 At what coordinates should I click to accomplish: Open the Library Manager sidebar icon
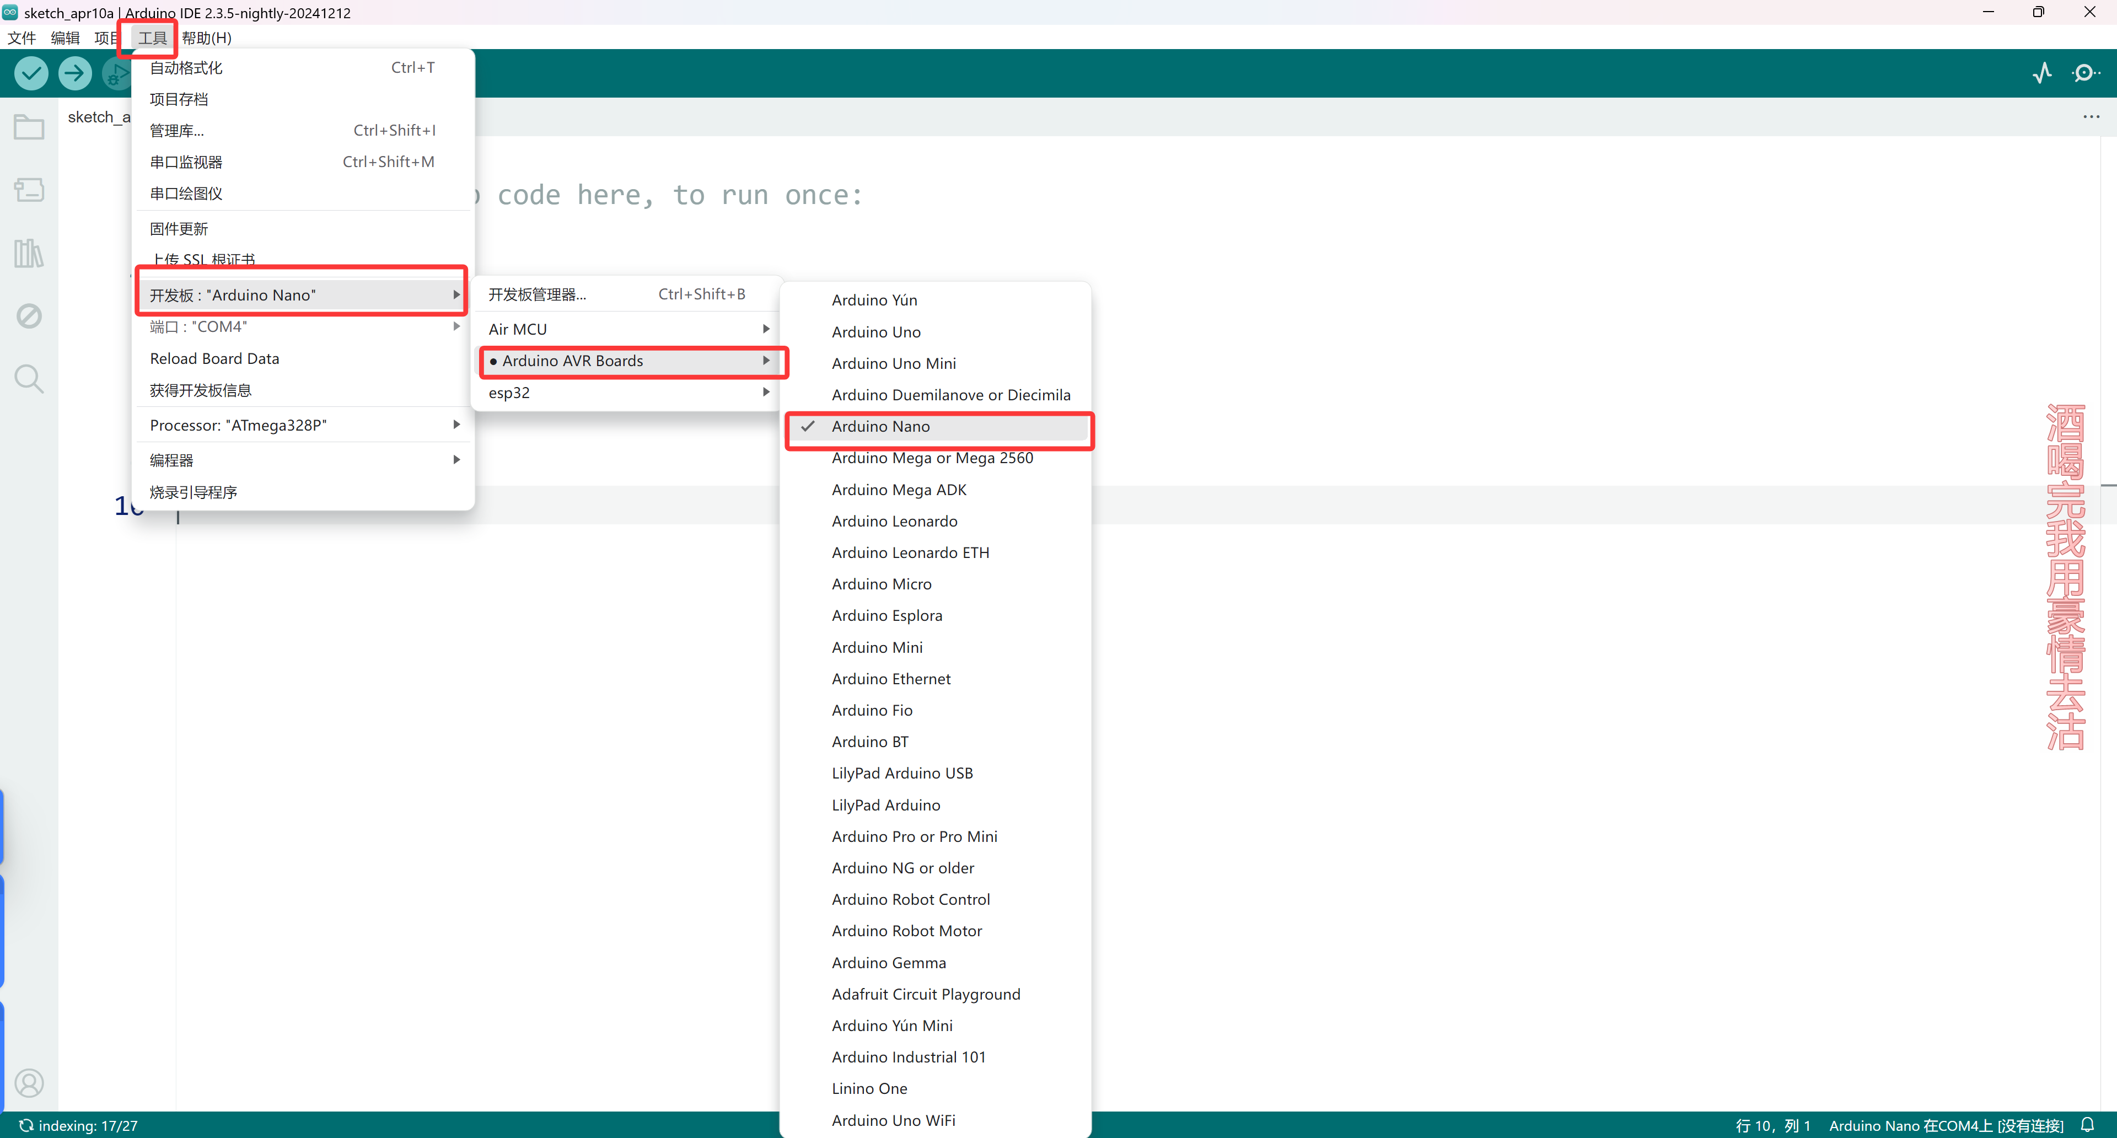tap(29, 253)
